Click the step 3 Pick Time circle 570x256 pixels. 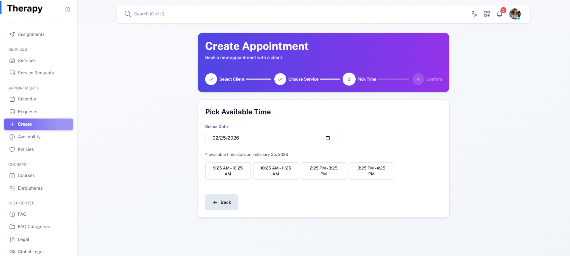(x=349, y=79)
